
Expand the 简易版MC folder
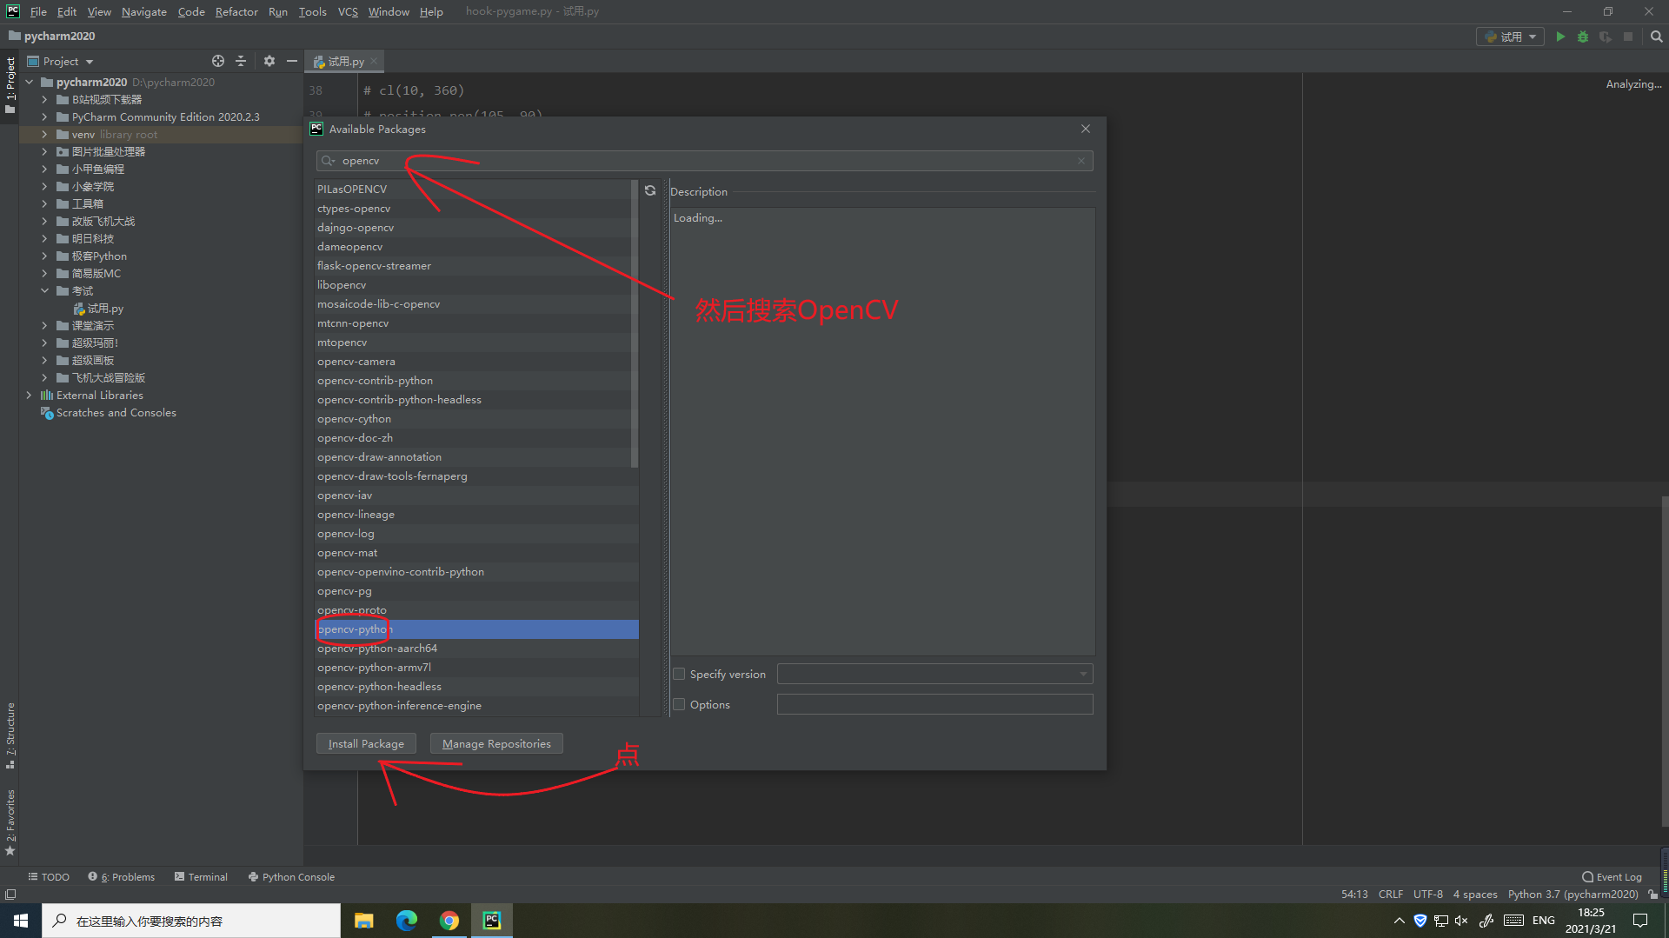44,273
